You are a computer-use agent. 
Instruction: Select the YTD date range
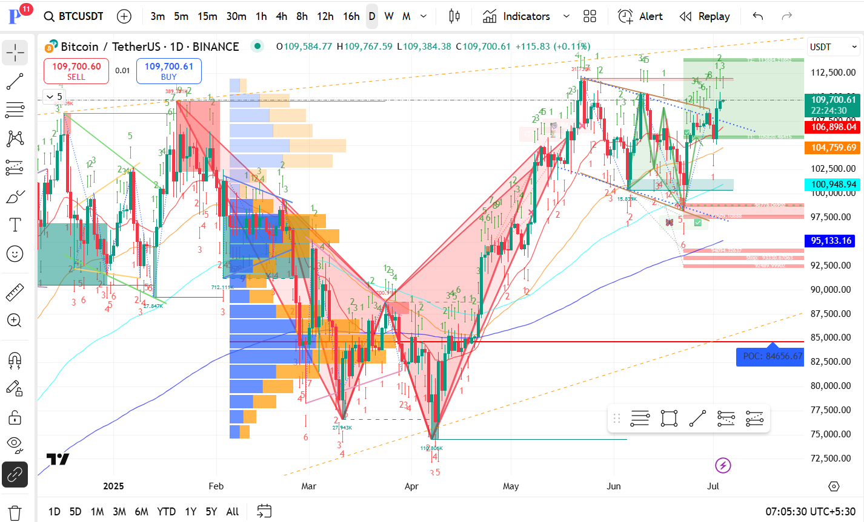click(x=166, y=512)
